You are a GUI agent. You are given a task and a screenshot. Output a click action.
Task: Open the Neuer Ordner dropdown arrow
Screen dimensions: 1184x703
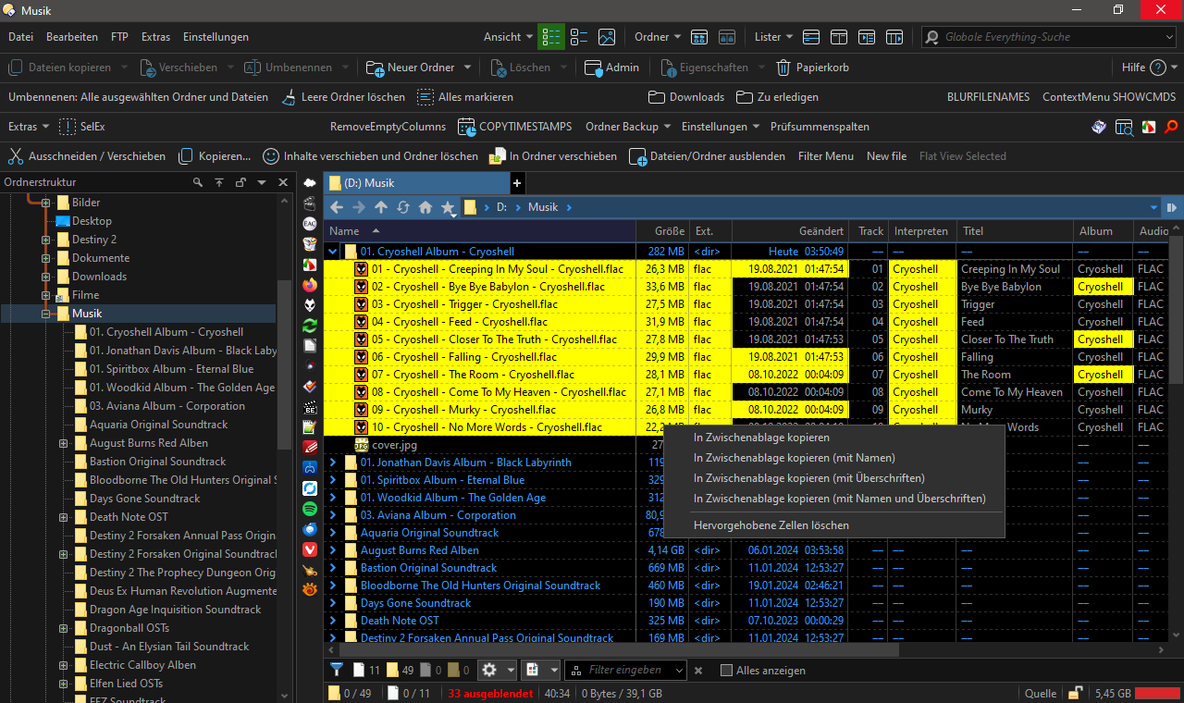click(468, 68)
